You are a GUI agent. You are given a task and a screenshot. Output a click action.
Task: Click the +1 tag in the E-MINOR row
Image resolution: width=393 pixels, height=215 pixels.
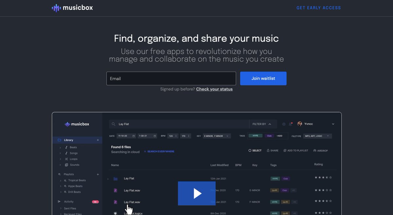pyautogui.click(x=293, y=190)
